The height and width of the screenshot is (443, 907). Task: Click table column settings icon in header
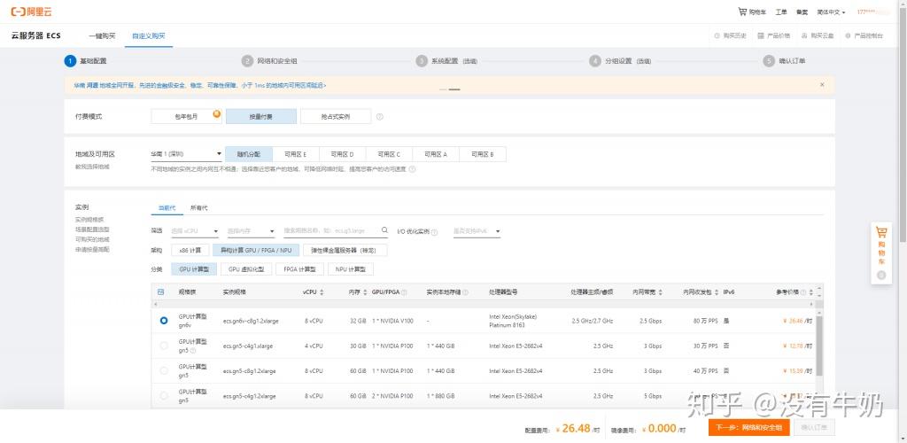[x=161, y=292]
